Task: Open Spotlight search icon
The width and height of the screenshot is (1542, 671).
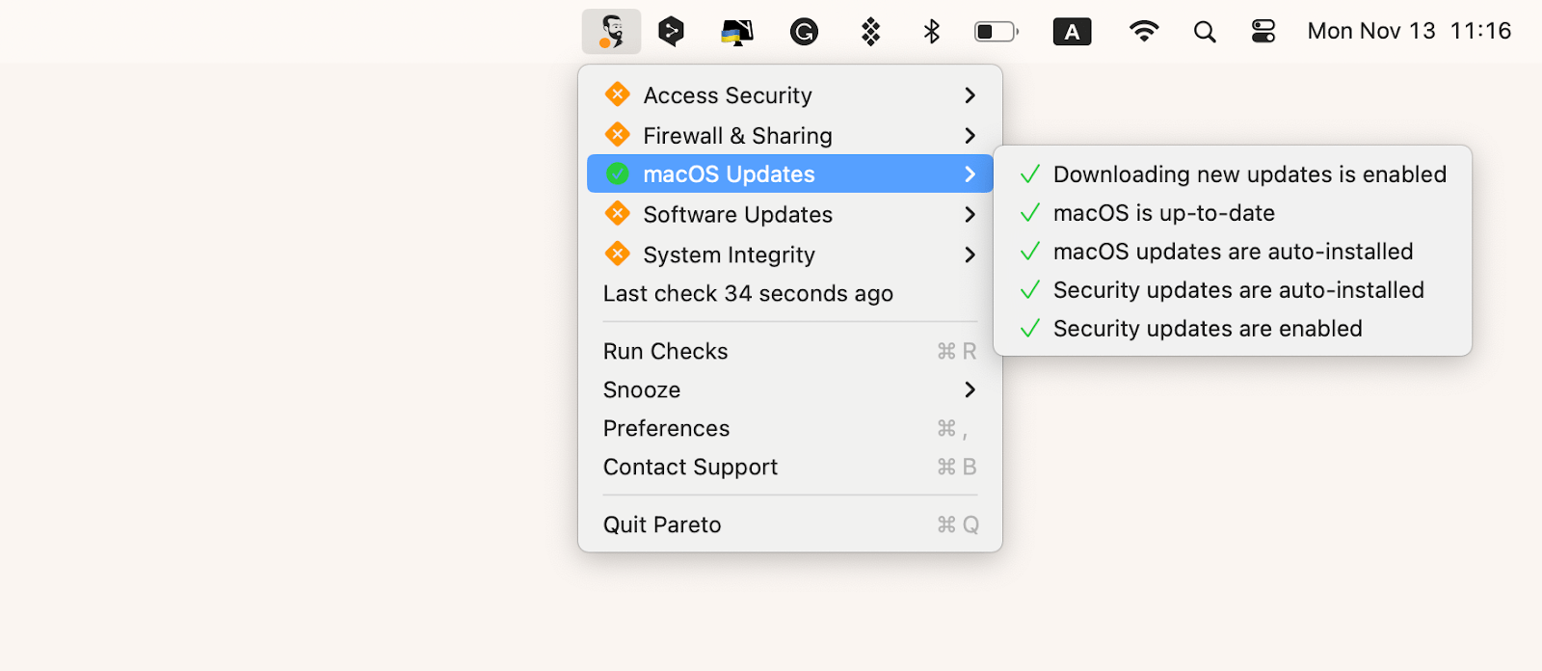Action: tap(1204, 31)
